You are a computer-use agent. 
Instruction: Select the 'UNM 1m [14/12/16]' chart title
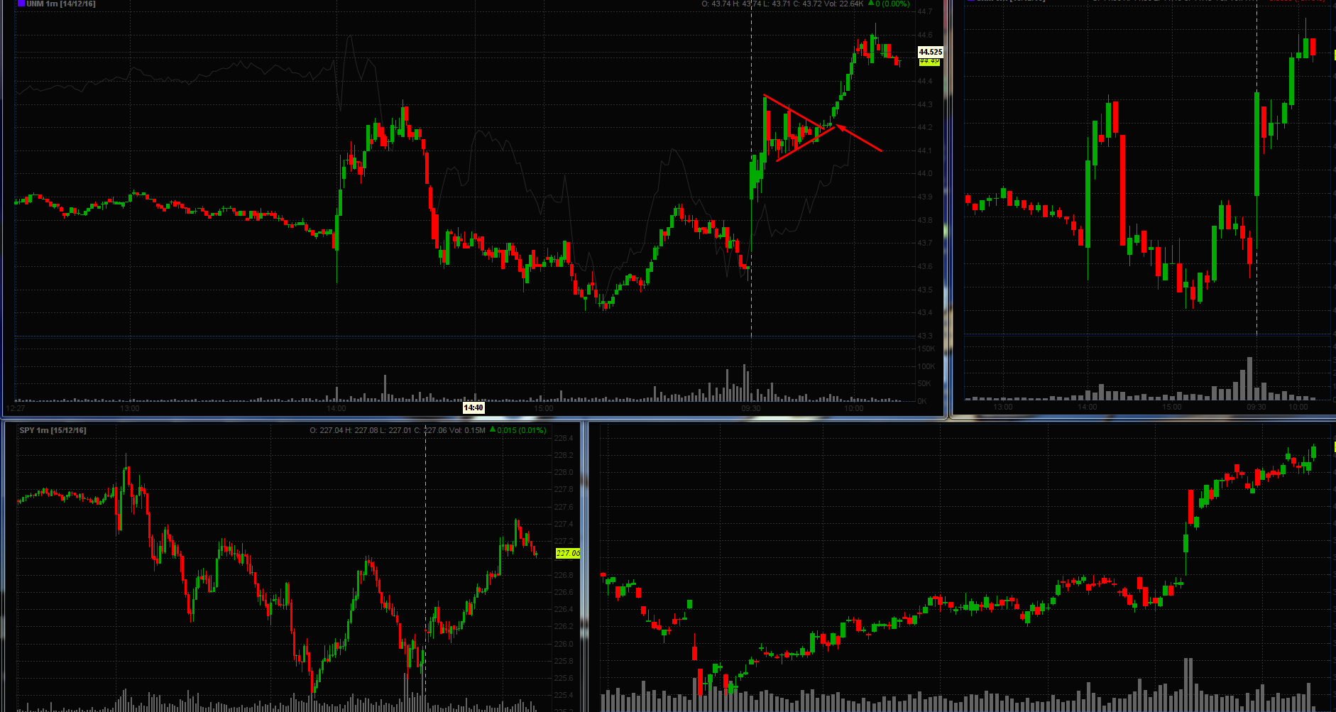coord(61,4)
